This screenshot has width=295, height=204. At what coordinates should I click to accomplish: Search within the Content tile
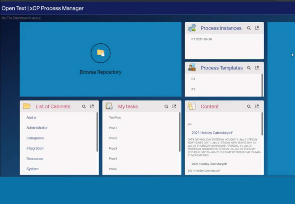(249, 106)
